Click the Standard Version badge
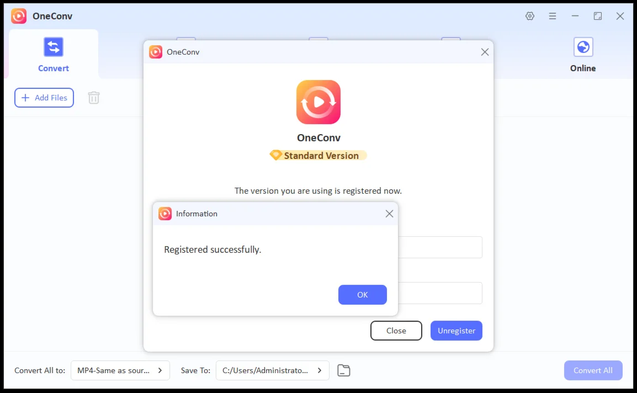This screenshot has height=393, width=637. 318,155
